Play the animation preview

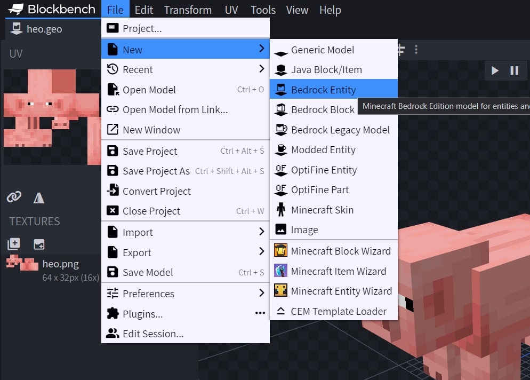[495, 70]
